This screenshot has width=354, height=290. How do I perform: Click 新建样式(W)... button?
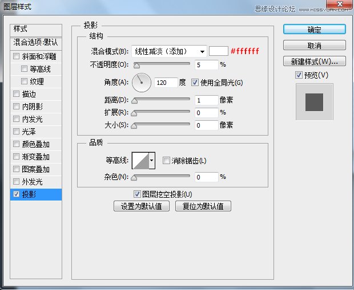315,61
